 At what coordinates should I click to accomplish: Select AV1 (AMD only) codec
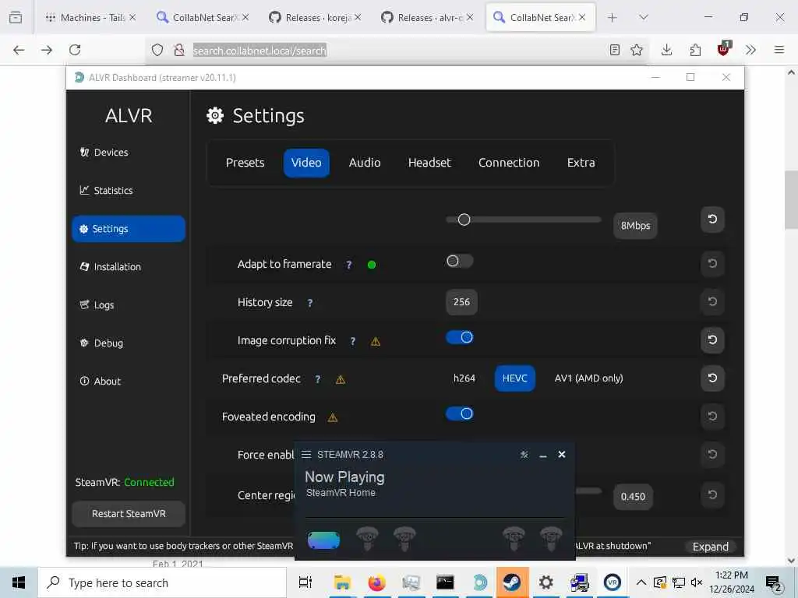pos(589,378)
